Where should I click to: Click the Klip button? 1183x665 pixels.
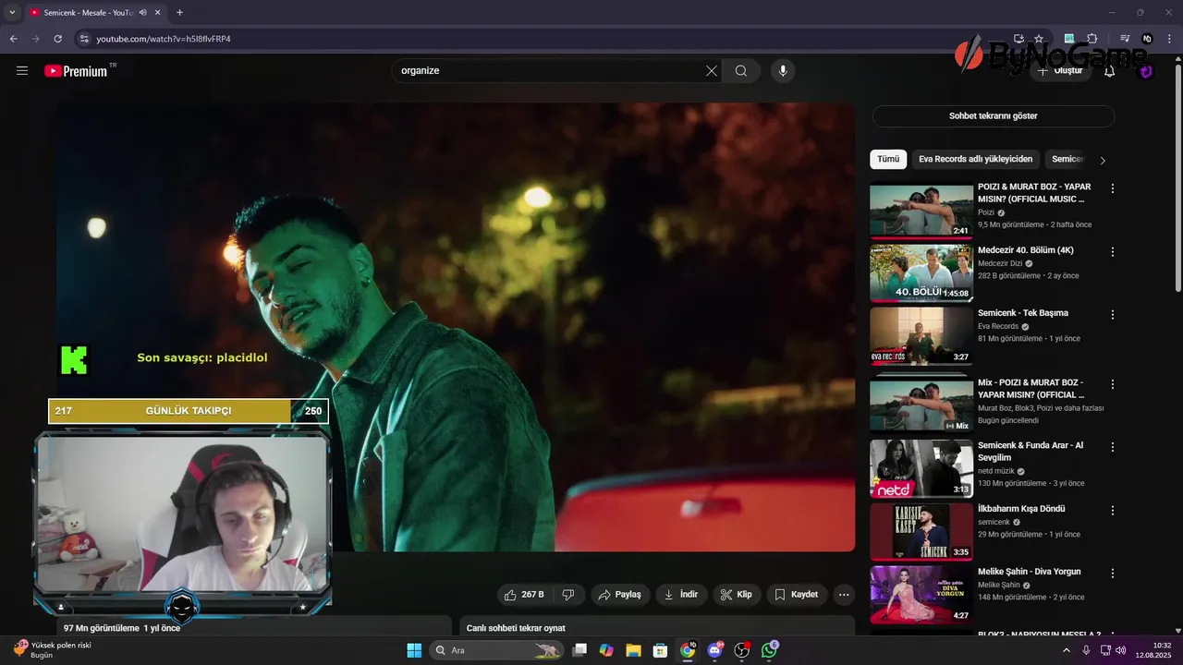(x=737, y=595)
